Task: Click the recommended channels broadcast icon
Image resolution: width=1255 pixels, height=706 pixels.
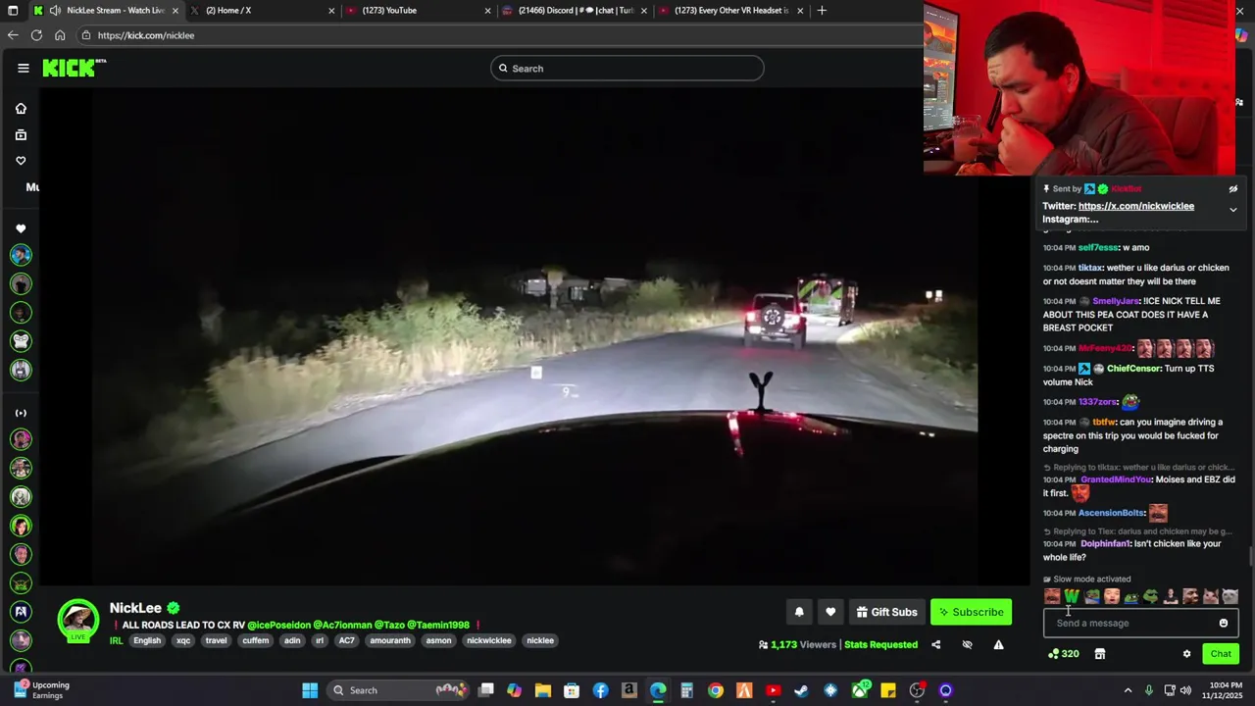Action: pyautogui.click(x=21, y=413)
